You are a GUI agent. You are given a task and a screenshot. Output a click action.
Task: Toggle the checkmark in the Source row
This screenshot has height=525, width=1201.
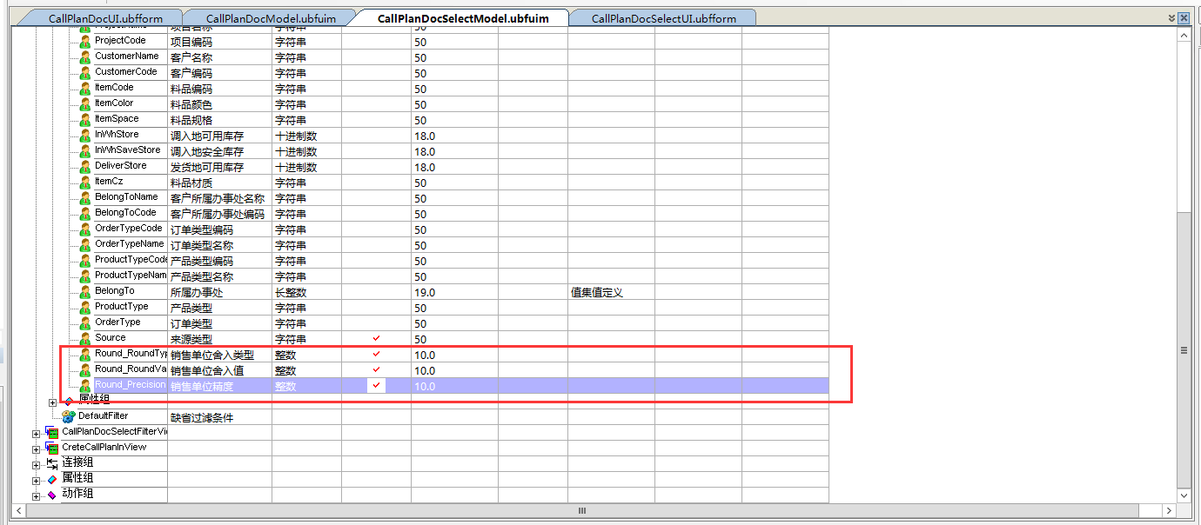click(376, 338)
